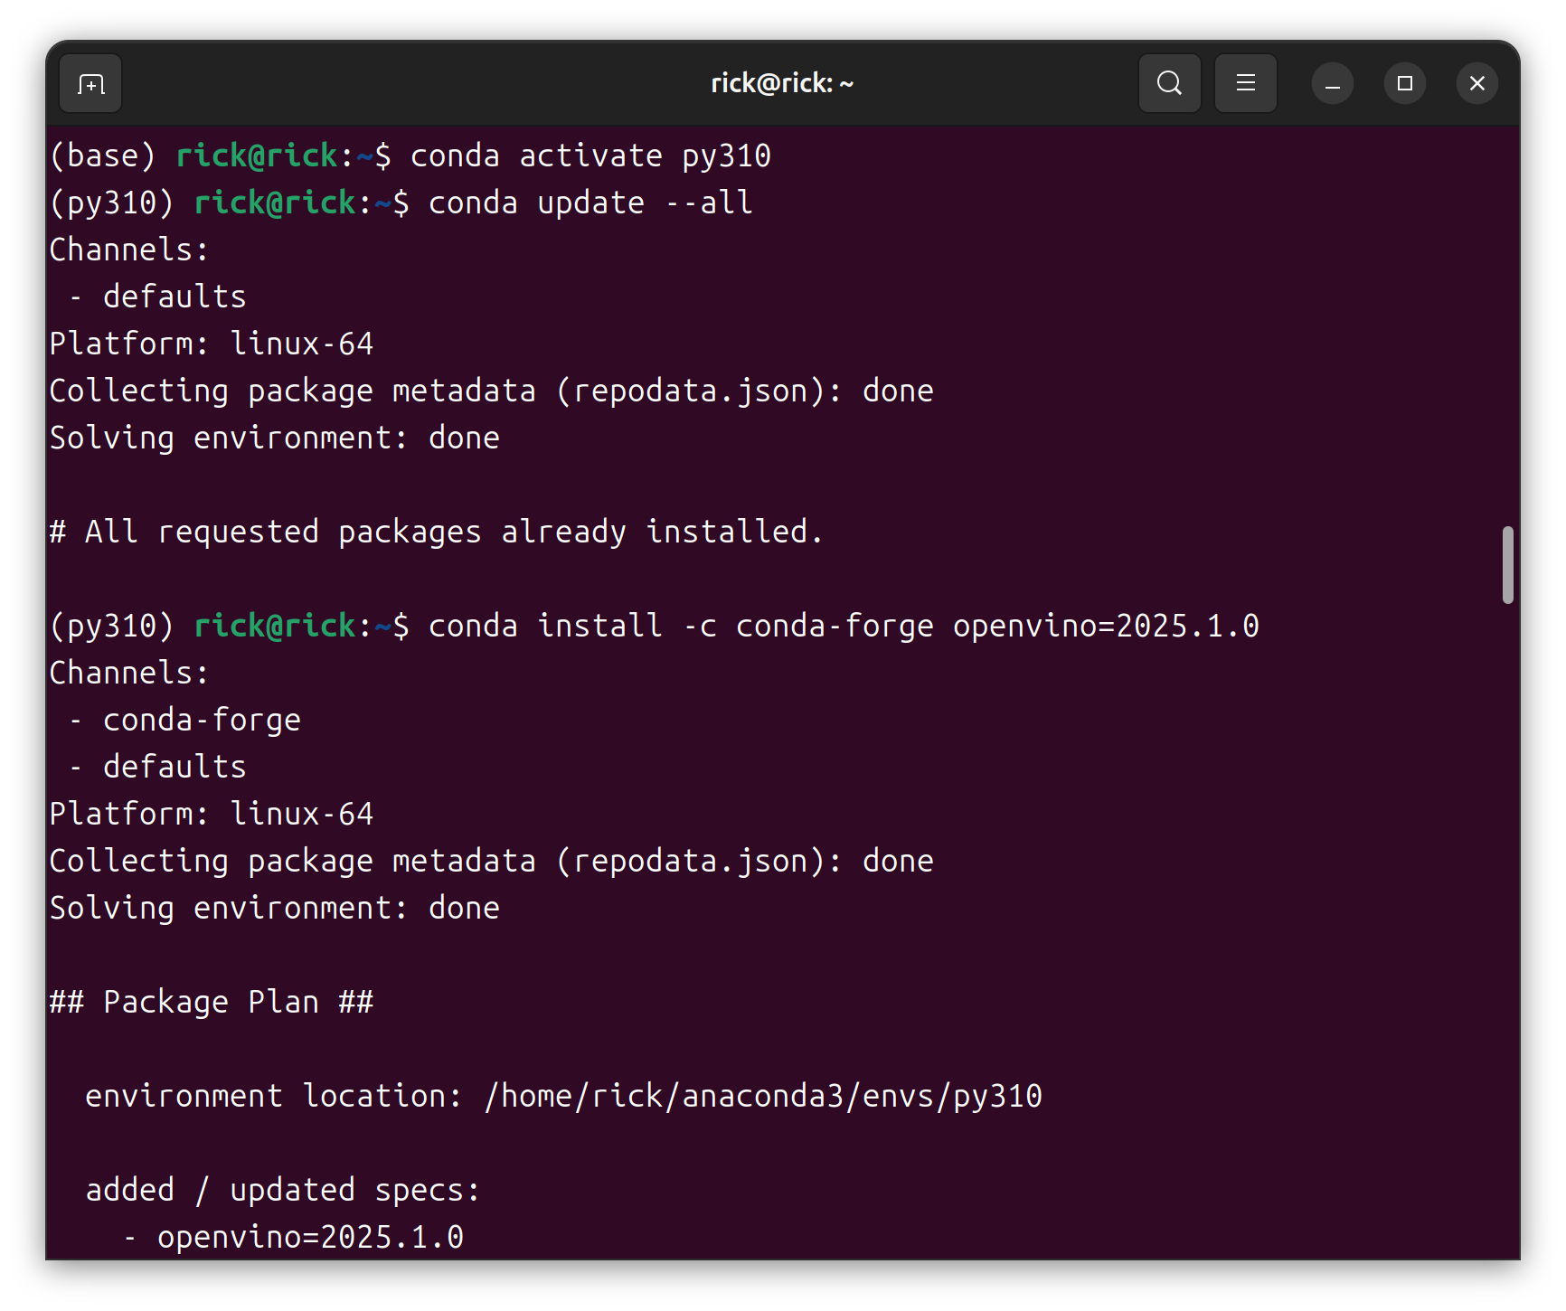This screenshot has width=1566, height=1311.
Task: Click the 'conda activate py310' command text
Action: tap(590, 156)
